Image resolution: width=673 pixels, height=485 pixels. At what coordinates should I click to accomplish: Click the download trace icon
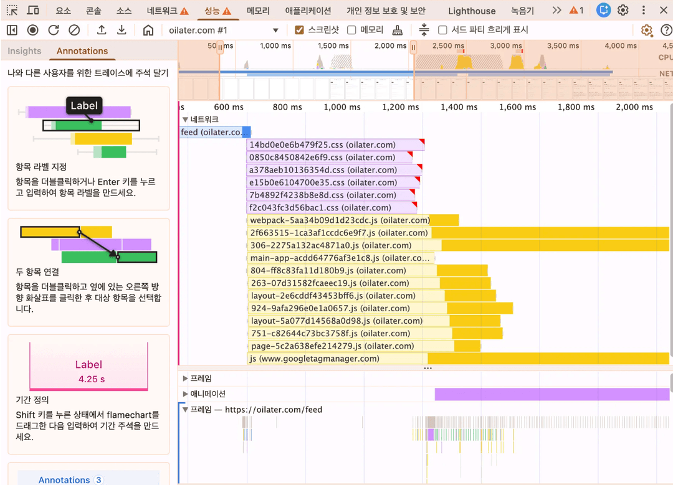[122, 31]
